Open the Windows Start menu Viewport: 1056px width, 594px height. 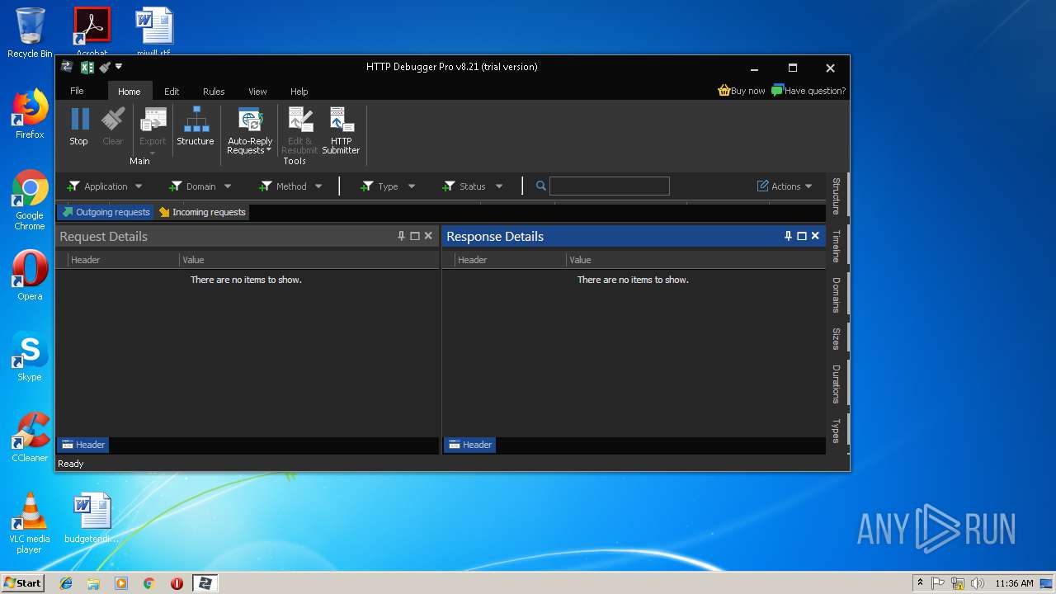point(22,583)
